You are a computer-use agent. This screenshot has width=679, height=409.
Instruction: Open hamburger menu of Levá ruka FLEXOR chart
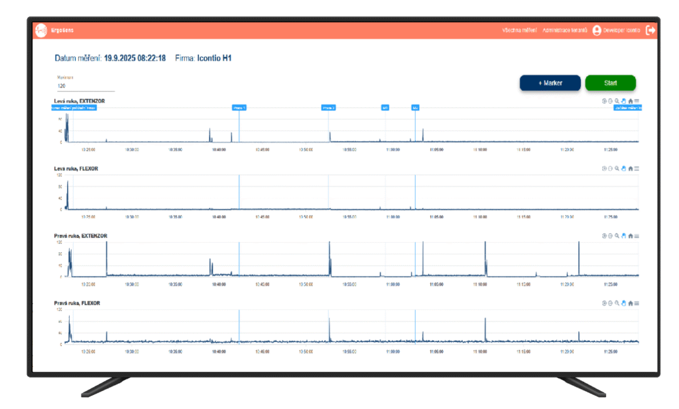pyautogui.click(x=637, y=169)
